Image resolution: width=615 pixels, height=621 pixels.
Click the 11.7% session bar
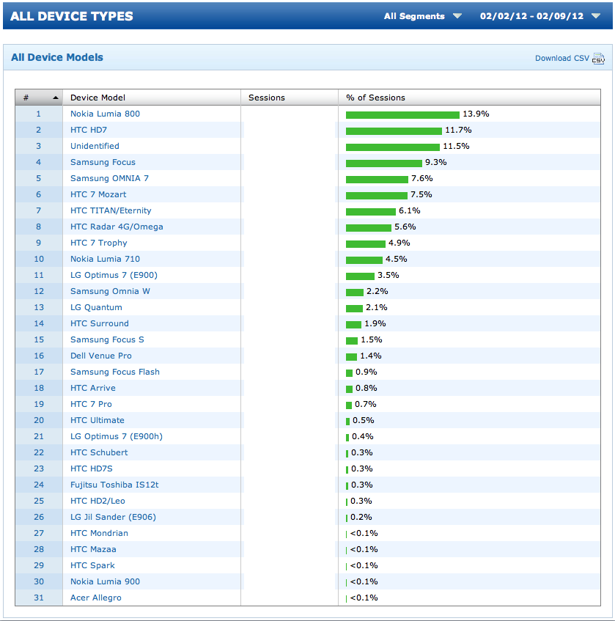pos(394,131)
